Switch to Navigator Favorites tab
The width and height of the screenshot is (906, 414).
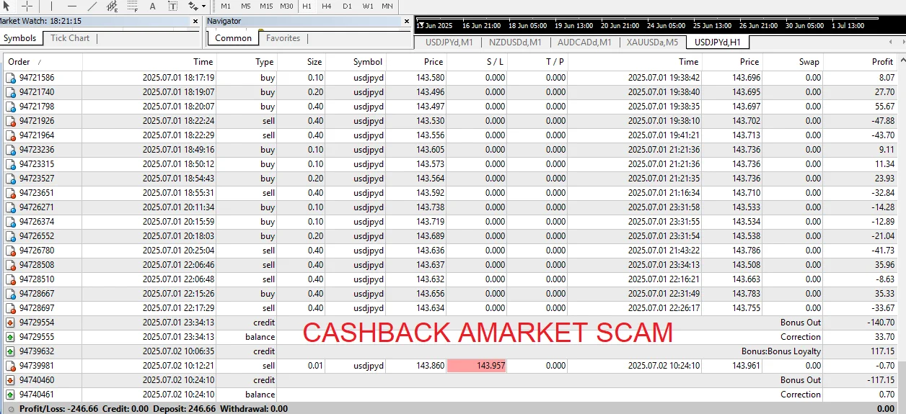pos(283,38)
